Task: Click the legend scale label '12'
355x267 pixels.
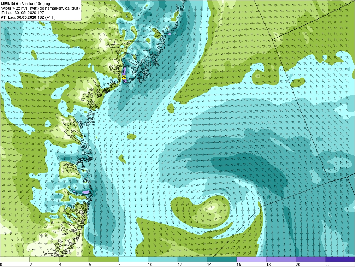Action: (x=180, y=265)
